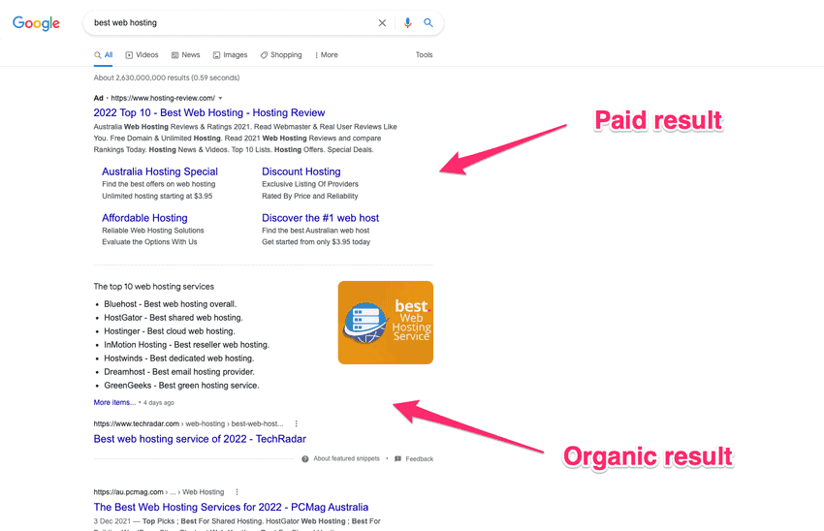The width and height of the screenshot is (824, 531).
Task: Switch to the Videos tab
Action: [142, 54]
